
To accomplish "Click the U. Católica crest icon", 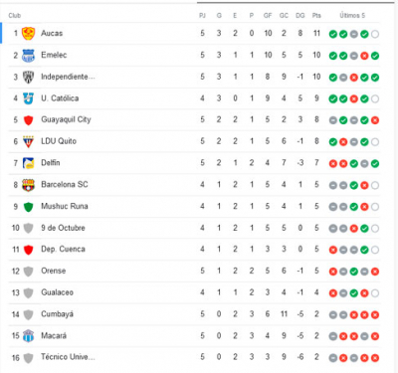I will coord(28,98).
